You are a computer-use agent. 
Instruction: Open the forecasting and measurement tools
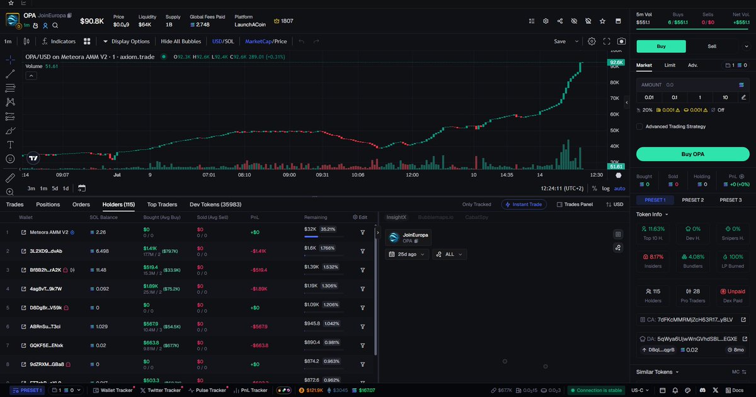(11, 116)
